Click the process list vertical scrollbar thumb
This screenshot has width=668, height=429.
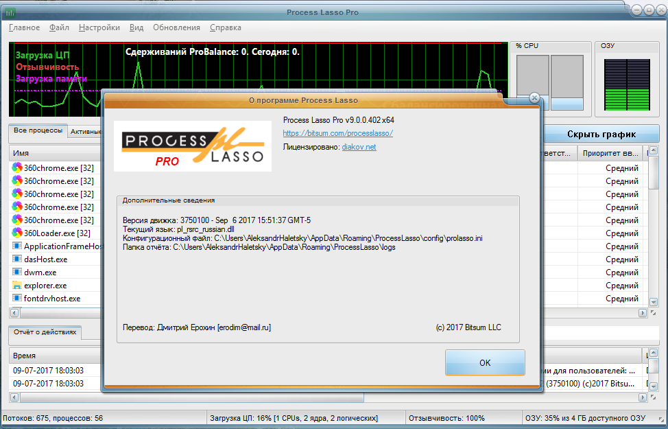[653, 172]
